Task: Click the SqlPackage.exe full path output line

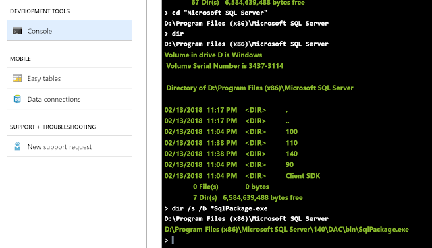Action: [x=286, y=230]
